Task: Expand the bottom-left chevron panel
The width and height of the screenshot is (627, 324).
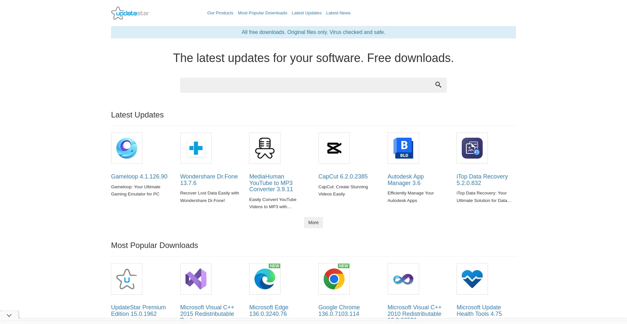Action: (x=9, y=316)
